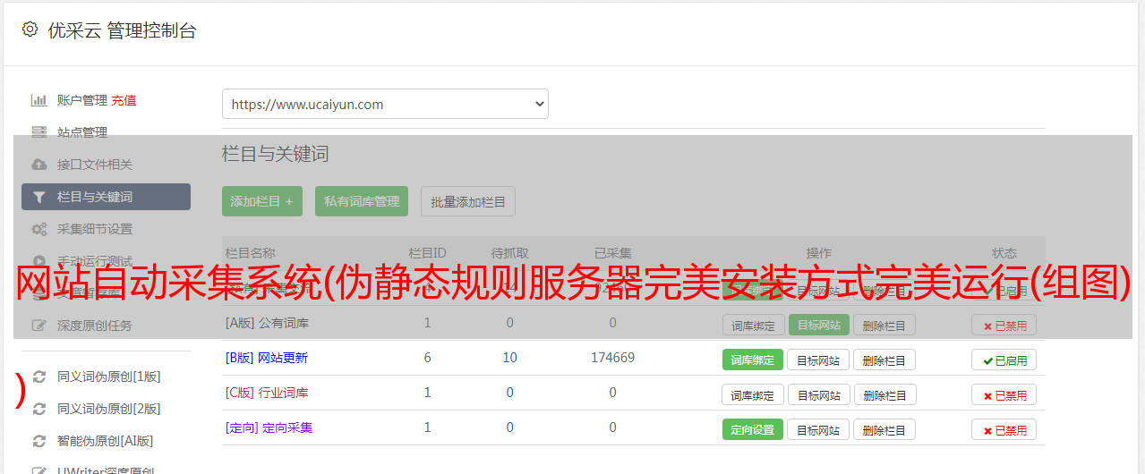Click the gear icon beside 优采云 管理控制台
Screen dimensions: 1145x474
tap(30, 30)
